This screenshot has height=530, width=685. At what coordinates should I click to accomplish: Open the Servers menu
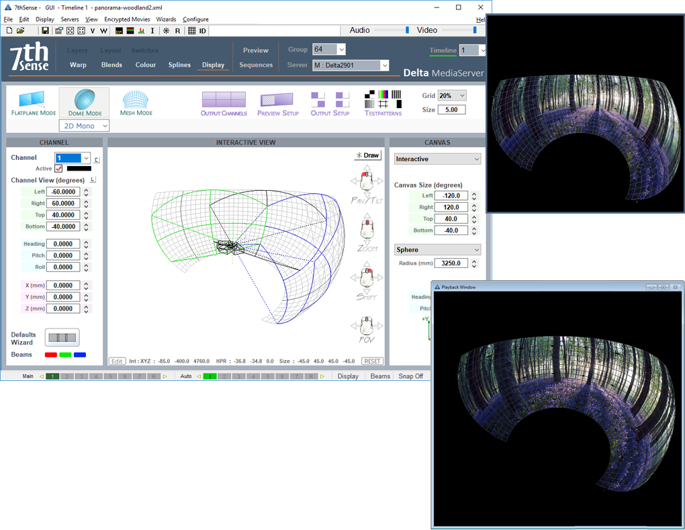[x=69, y=19]
